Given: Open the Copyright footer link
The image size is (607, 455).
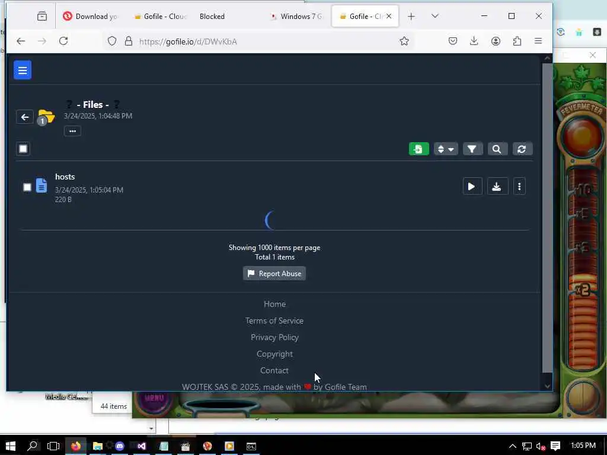Looking at the screenshot, I should (x=274, y=354).
